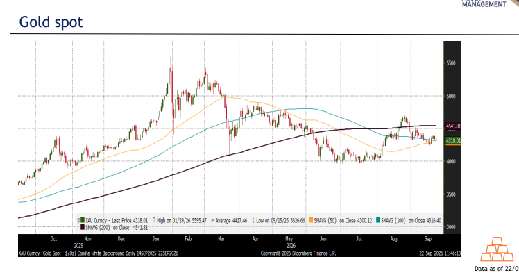This screenshot has height=275, width=519.
Task: Click the 'SMAVG (50) on Close 4300.12' label
Action: point(343,220)
